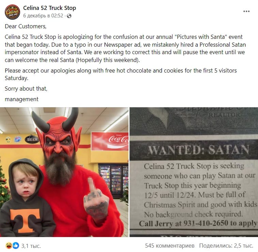Screen dimensions: 258x252
Task: Open the WANTED: SATAN newspaper ad photo
Action: 194,172
